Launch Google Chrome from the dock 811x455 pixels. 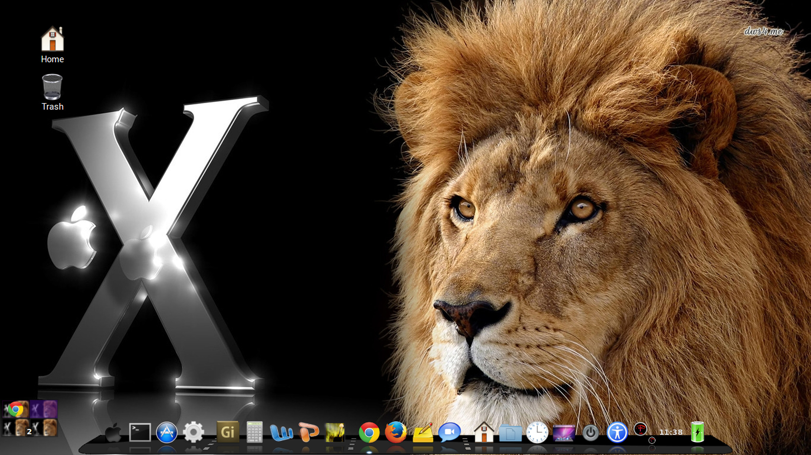pyautogui.click(x=369, y=432)
